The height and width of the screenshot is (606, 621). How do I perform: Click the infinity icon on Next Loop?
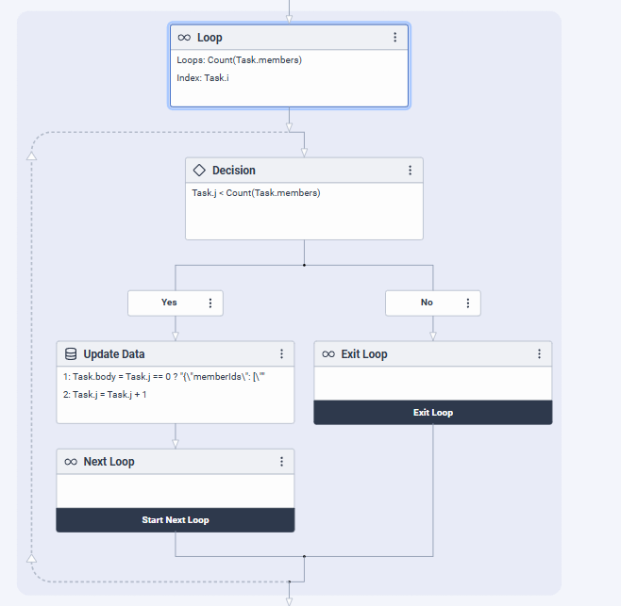[x=71, y=462]
